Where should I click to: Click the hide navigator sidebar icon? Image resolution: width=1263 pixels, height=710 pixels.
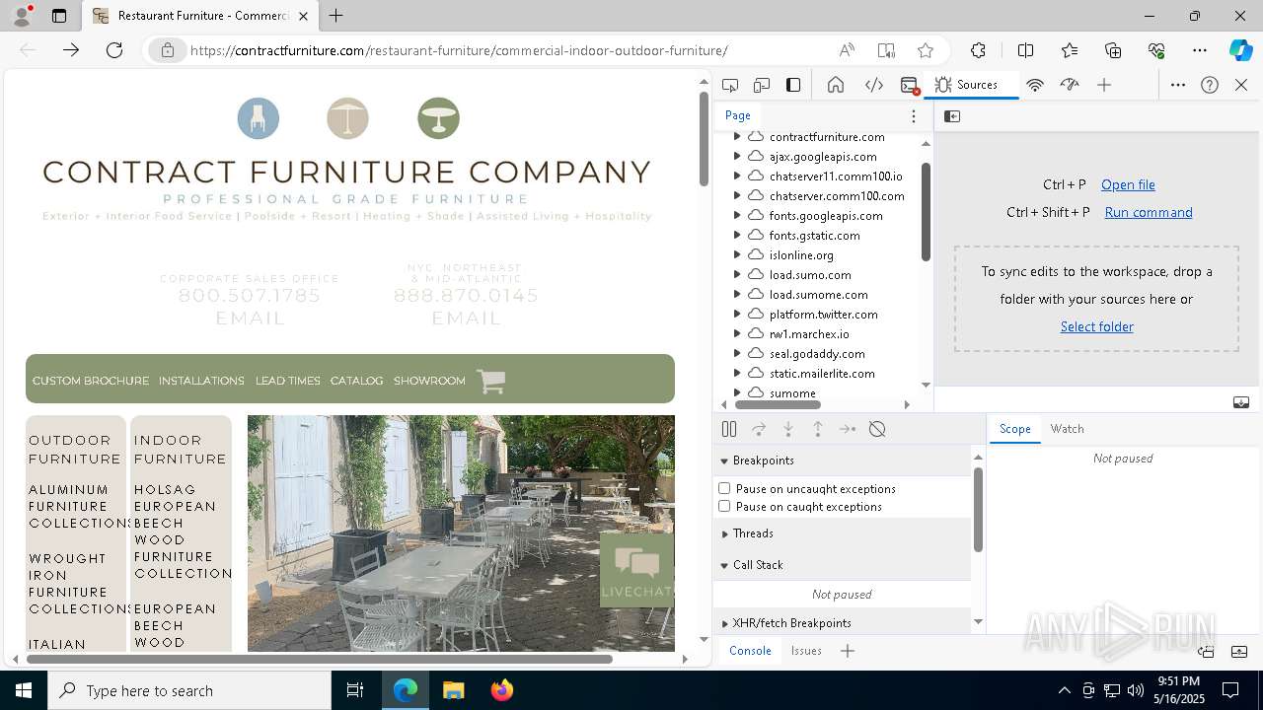tap(952, 115)
